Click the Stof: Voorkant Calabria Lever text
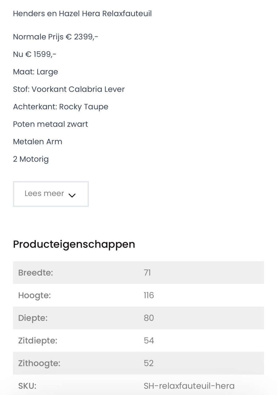Viewport: 277px width, 395px height. coord(69,89)
